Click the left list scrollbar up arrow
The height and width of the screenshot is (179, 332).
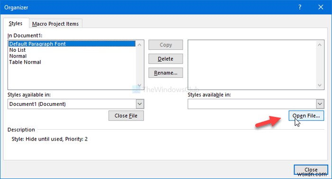click(x=139, y=45)
